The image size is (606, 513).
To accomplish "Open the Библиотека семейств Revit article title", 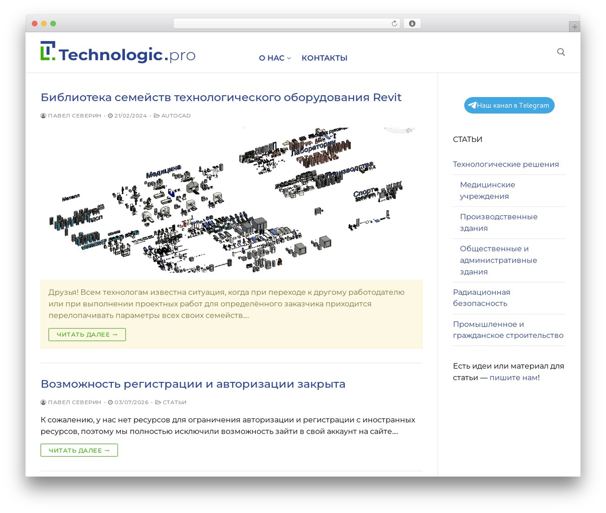I will click(x=221, y=97).
